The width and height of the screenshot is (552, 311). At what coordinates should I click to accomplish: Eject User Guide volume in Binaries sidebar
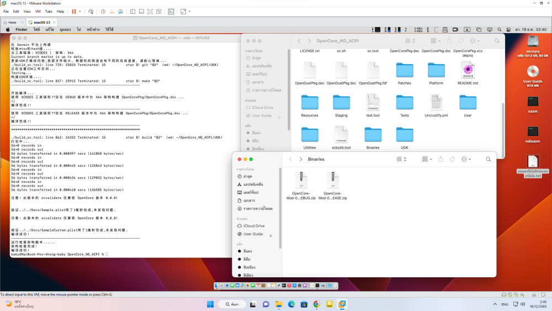(x=270, y=236)
